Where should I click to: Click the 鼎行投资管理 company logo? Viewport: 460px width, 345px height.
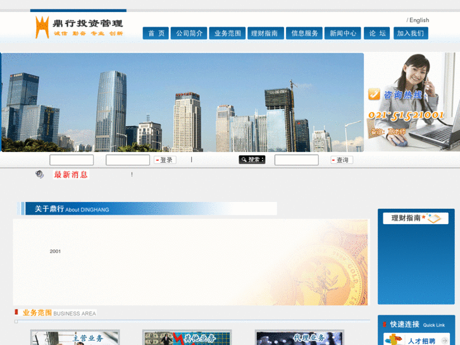pyautogui.click(x=79, y=27)
